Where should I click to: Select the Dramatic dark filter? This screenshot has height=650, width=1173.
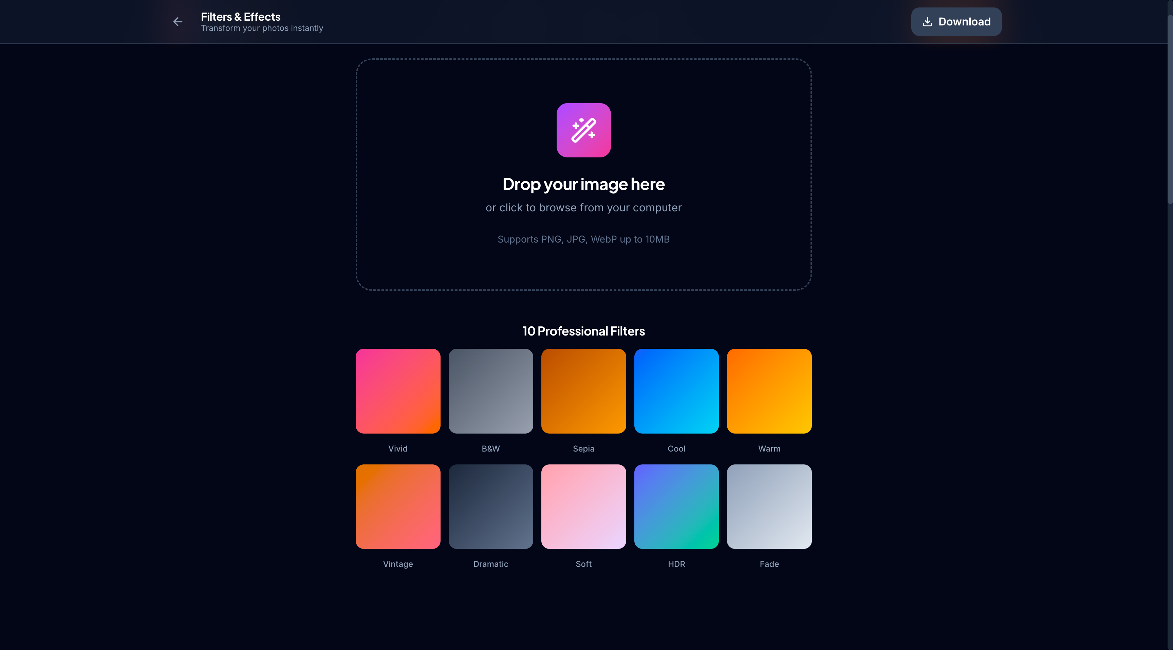point(490,506)
